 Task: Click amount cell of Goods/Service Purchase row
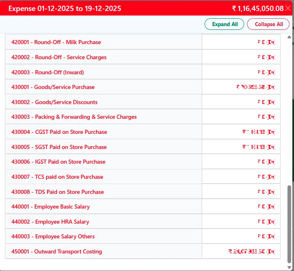(x=241, y=87)
